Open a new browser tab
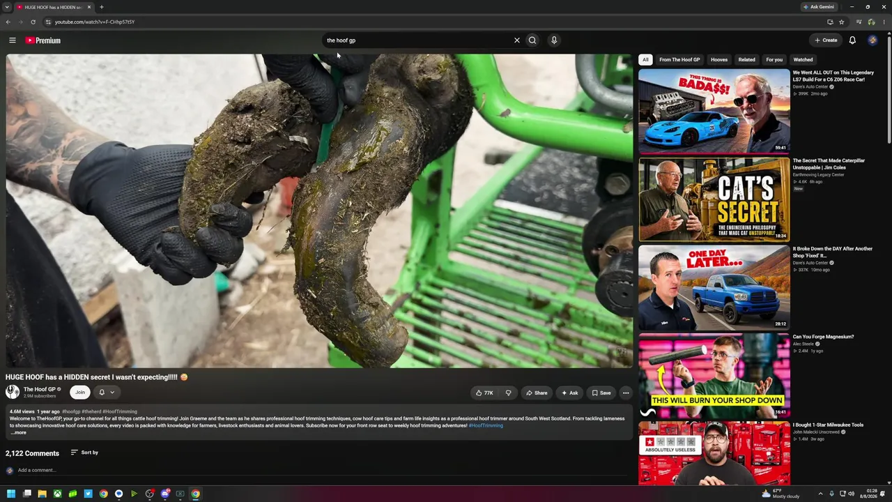892x502 pixels. tap(102, 7)
